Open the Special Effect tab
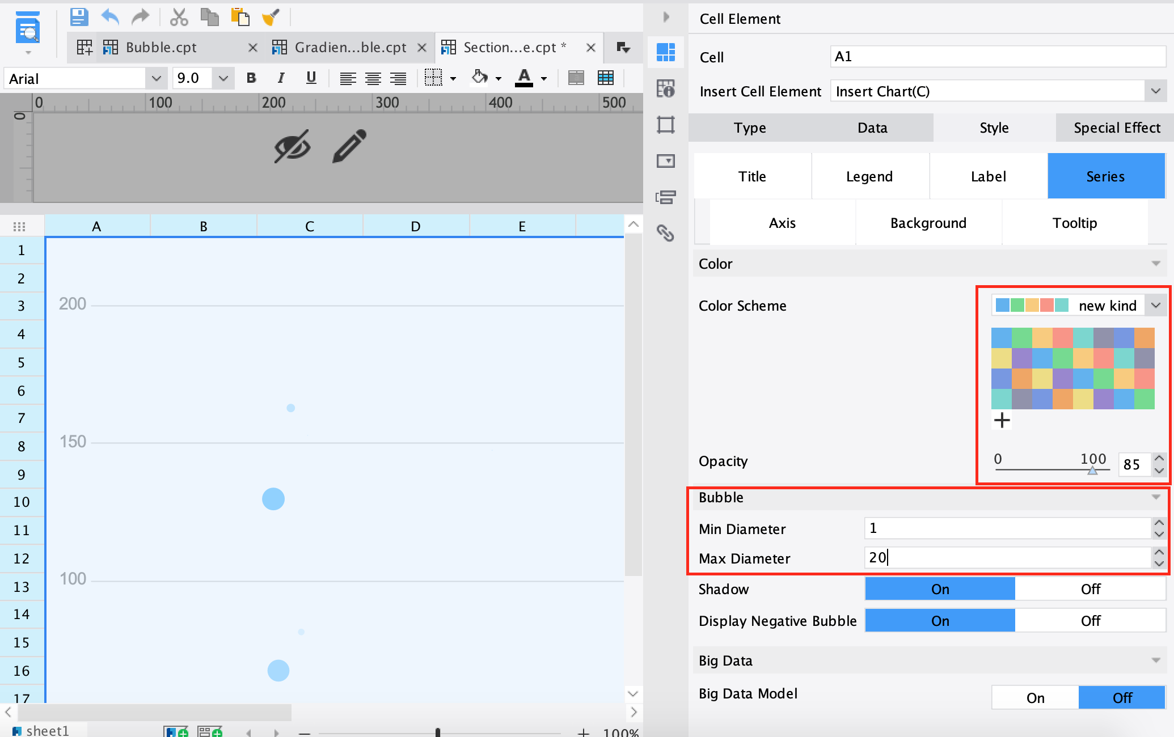 [x=1116, y=128]
